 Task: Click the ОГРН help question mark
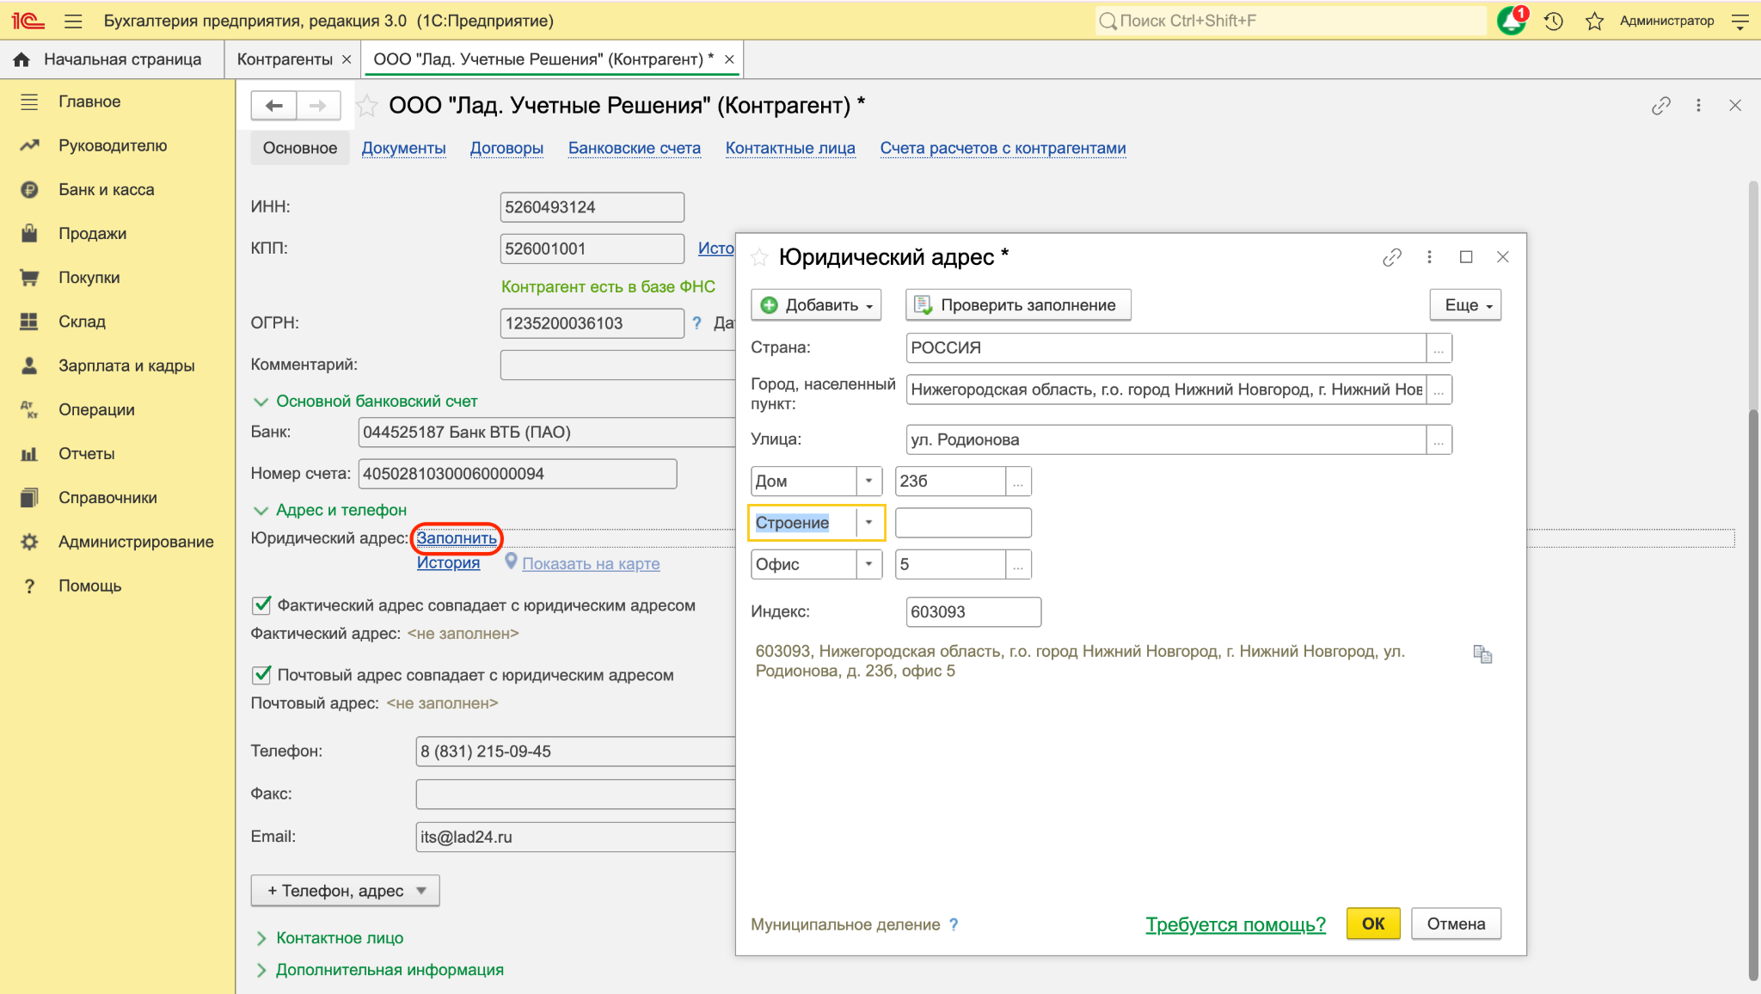point(696,323)
